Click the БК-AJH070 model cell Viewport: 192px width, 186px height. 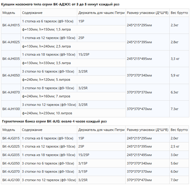(x=11, y=92)
